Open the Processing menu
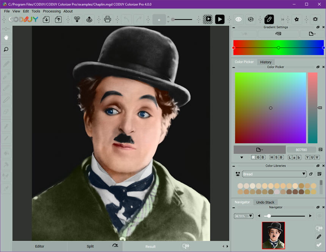This screenshot has height=252, width=326. click(52, 11)
